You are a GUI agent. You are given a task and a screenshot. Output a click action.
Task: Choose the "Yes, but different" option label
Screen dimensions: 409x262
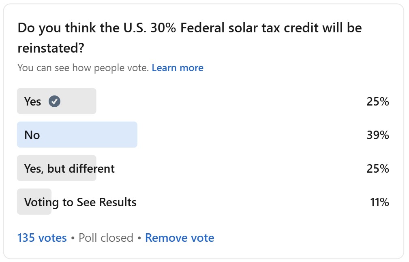click(x=69, y=168)
